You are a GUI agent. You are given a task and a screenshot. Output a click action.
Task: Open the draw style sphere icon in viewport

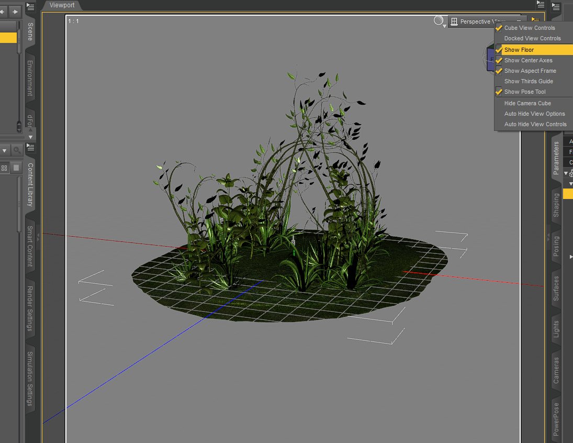(x=439, y=20)
